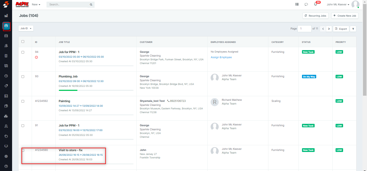The image size is (367, 171).
Task: Click the help question mark sidebar icon
Action: [6, 166]
